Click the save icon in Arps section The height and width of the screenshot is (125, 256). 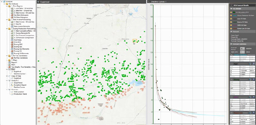(x=253, y=64)
